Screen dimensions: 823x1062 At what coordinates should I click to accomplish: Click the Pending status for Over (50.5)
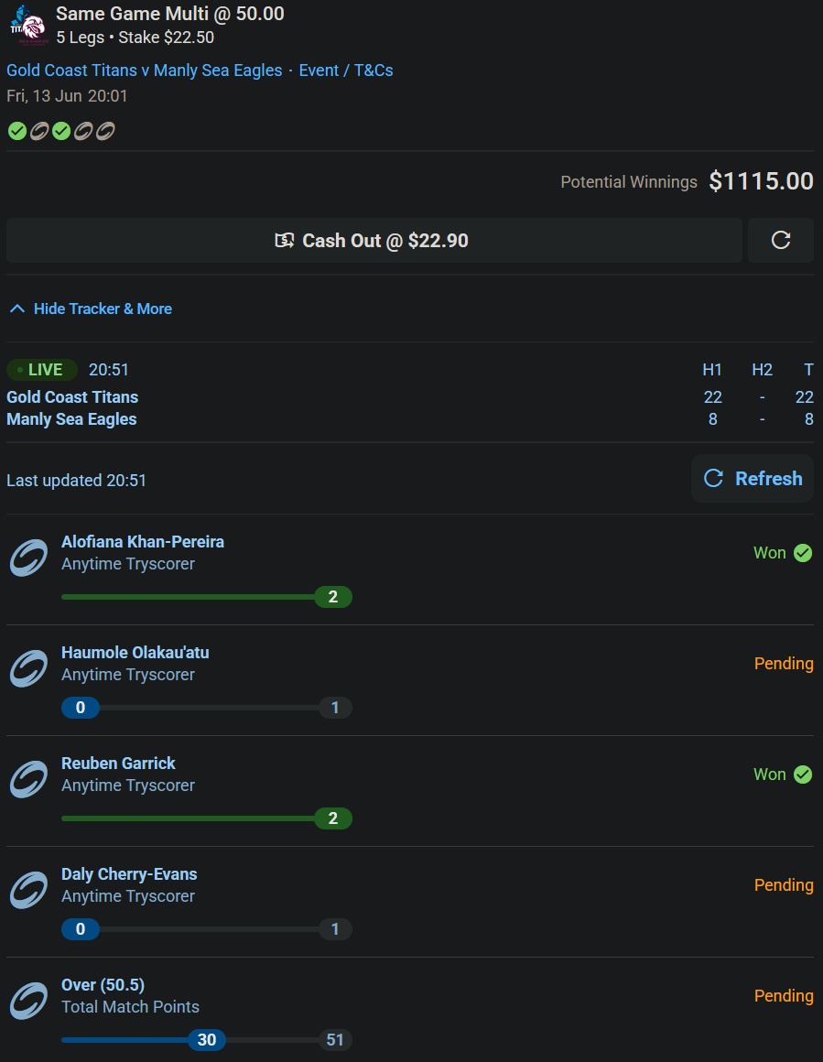[x=784, y=996]
